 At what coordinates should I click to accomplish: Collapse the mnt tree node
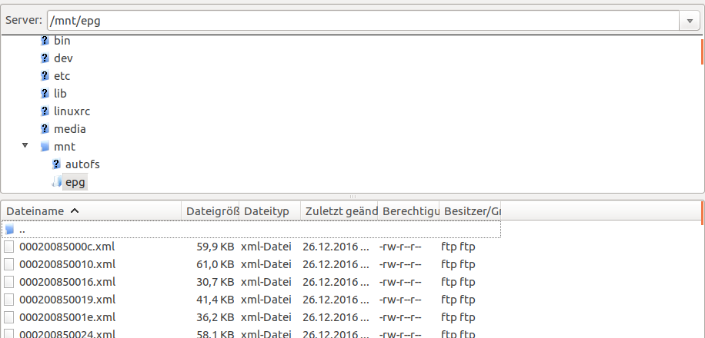tap(25, 146)
